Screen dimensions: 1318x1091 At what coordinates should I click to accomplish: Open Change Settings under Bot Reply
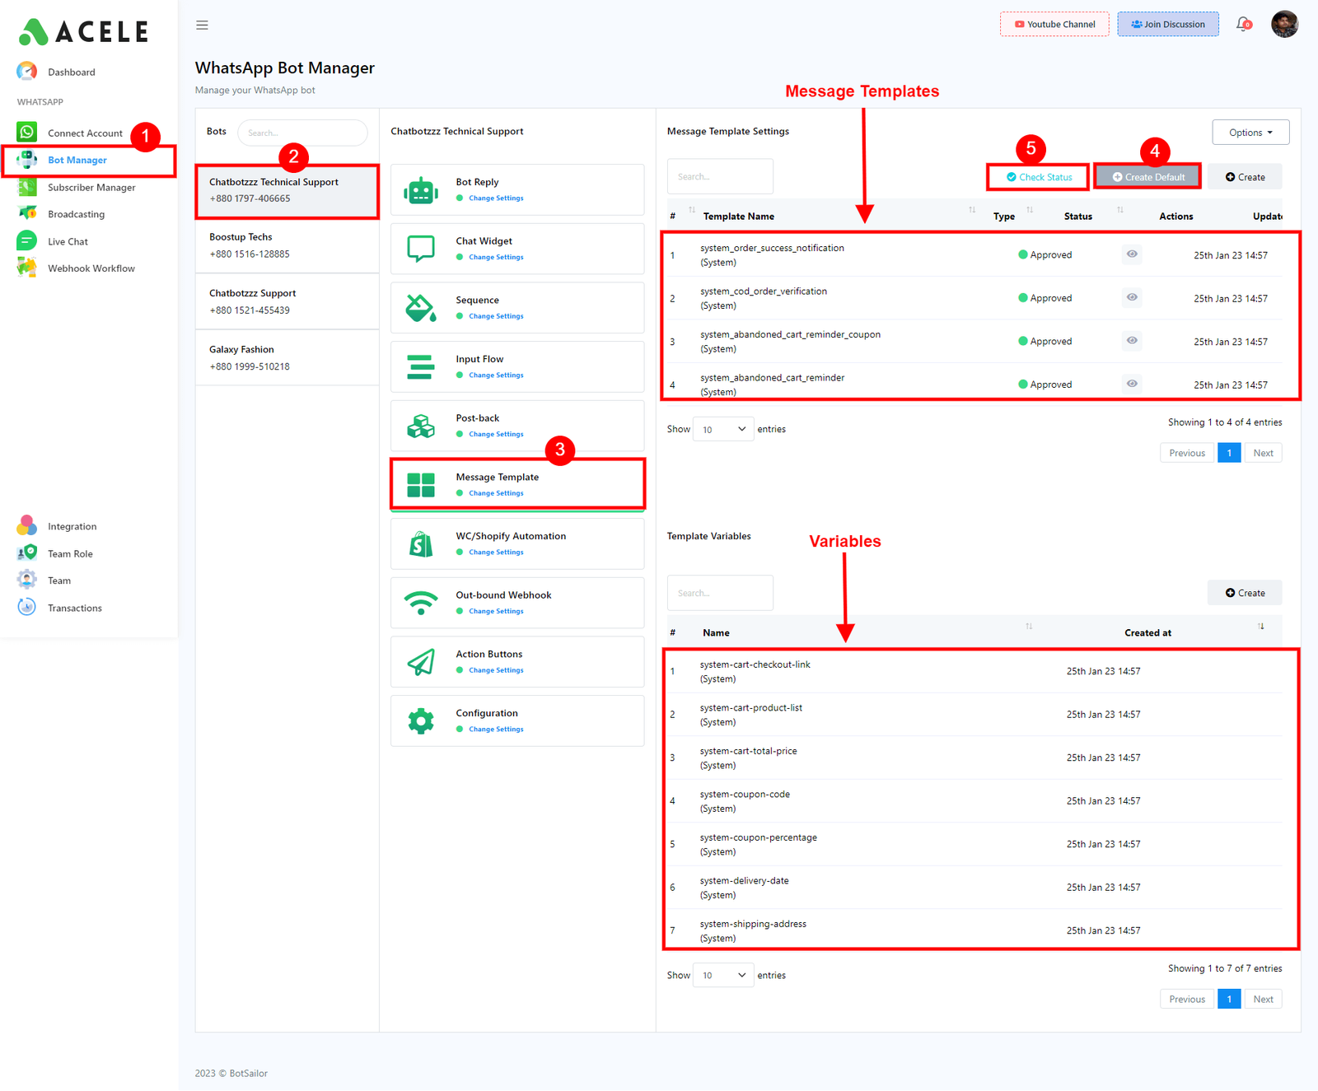pyautogui.click(x=496, y=198)
